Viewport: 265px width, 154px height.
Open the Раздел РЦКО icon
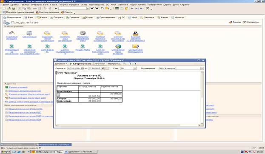(x=83, y=46)
